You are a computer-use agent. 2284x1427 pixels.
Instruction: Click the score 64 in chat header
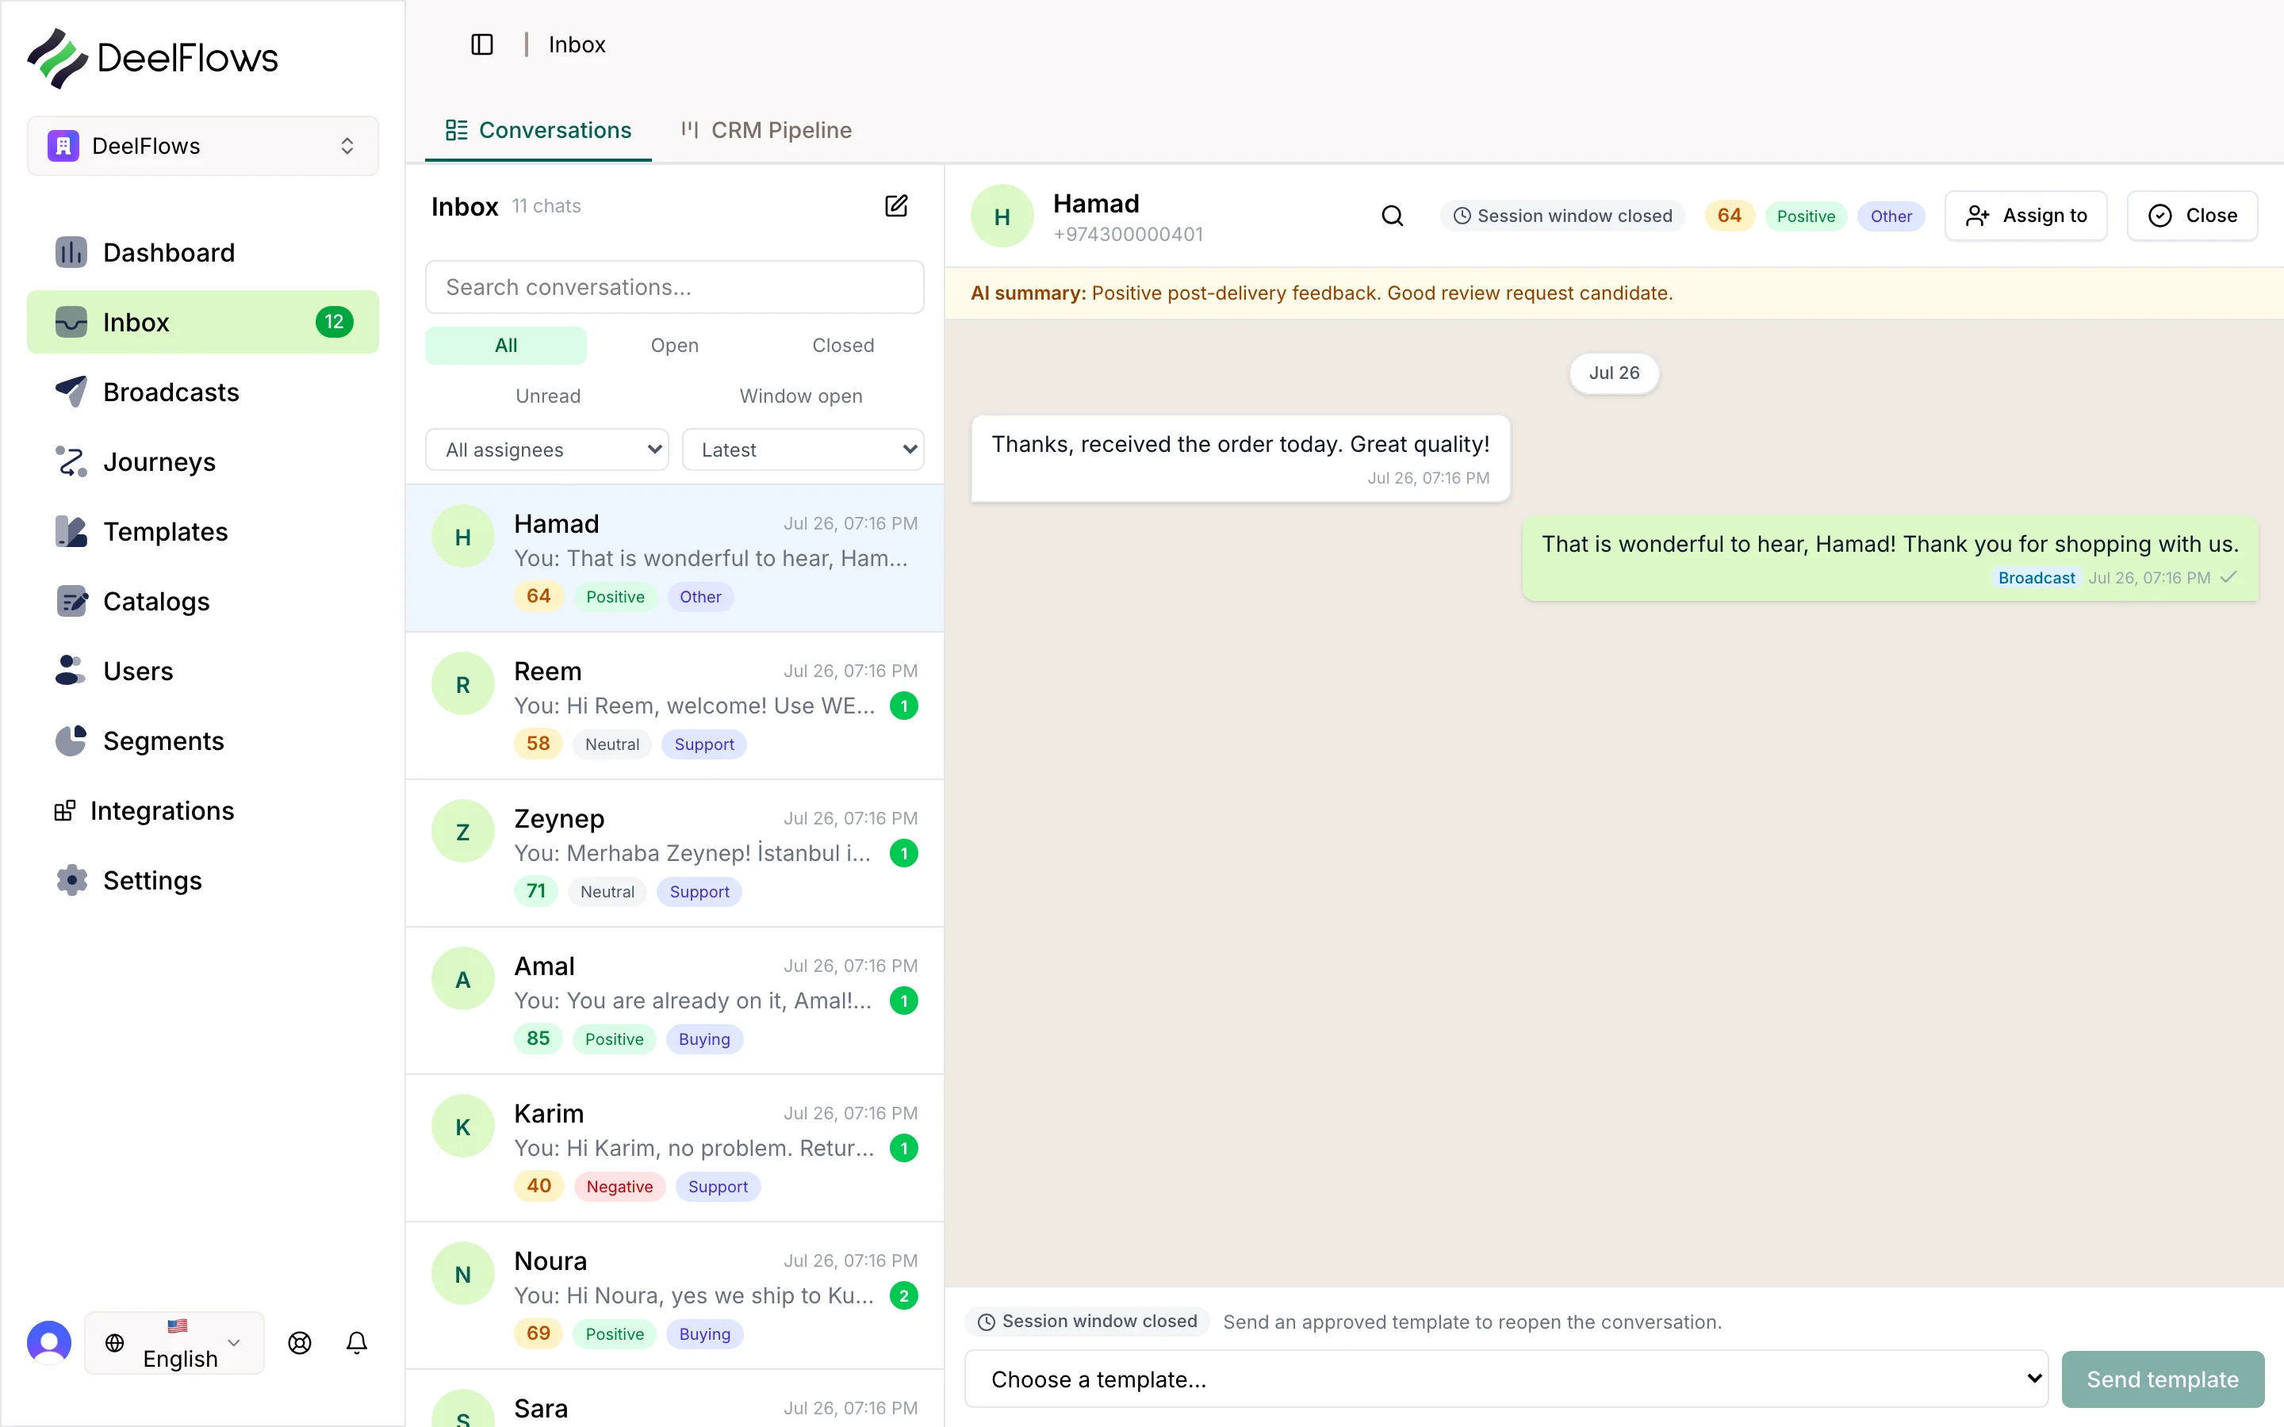(x=1729, y=215)
